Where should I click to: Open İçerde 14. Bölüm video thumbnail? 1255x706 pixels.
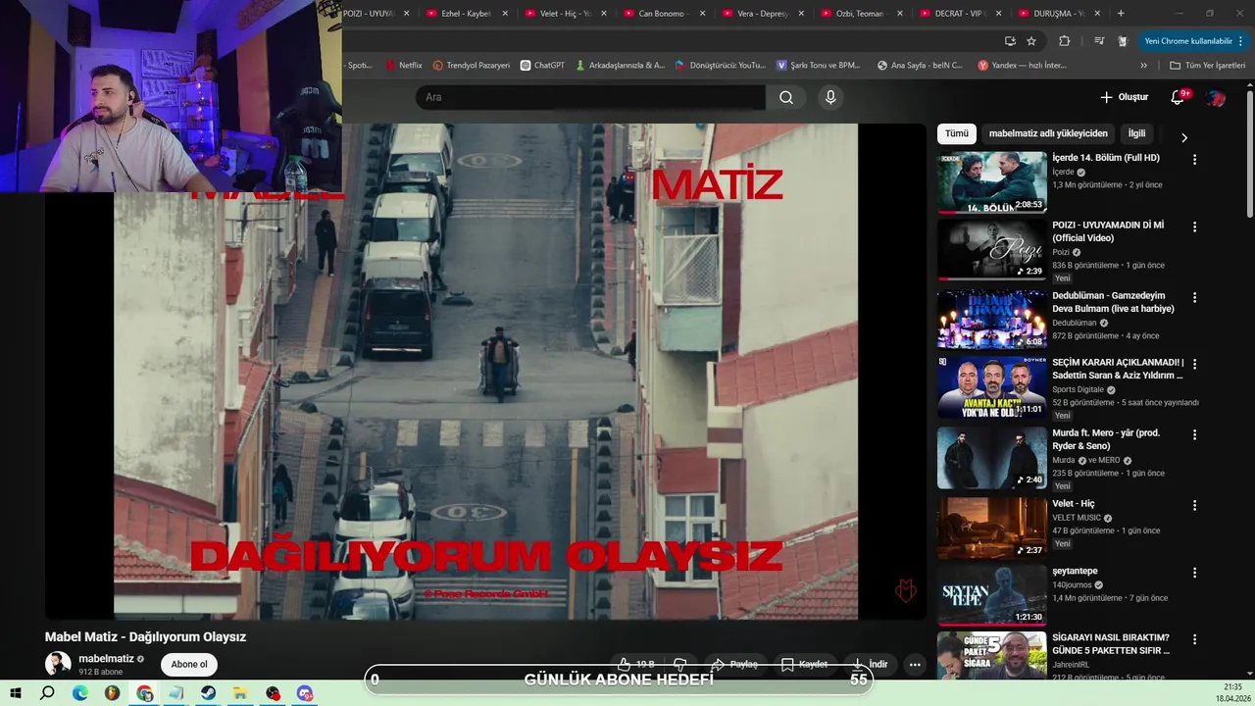click(991, 182)
